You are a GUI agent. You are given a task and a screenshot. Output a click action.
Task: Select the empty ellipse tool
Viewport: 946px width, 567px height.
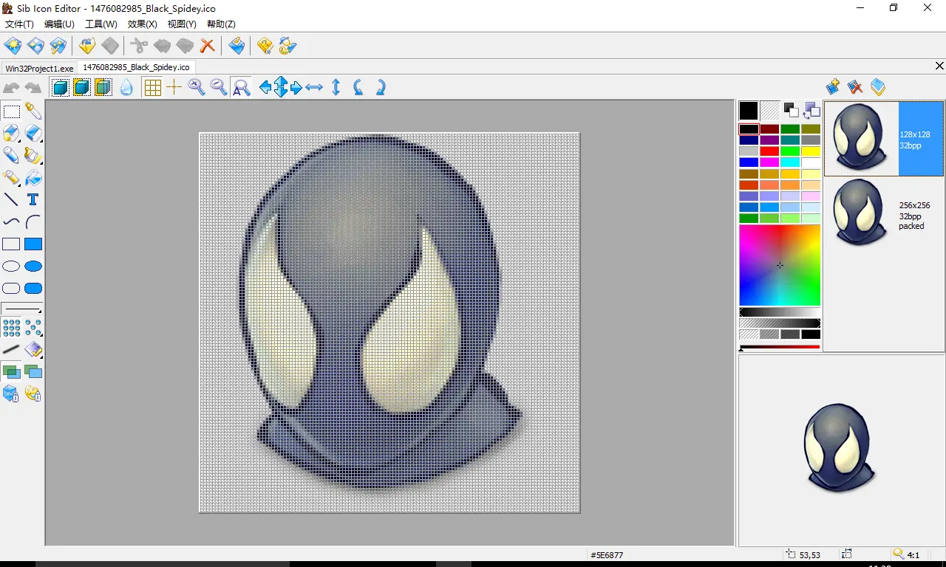11,266
